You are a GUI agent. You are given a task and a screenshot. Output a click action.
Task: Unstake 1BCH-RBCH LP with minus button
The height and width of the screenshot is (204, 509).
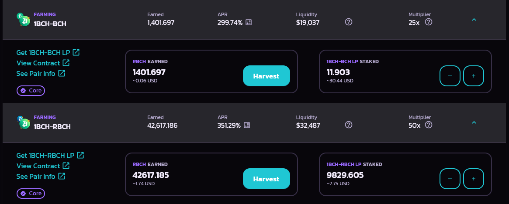pyautogui.click(x=450, y=179)
